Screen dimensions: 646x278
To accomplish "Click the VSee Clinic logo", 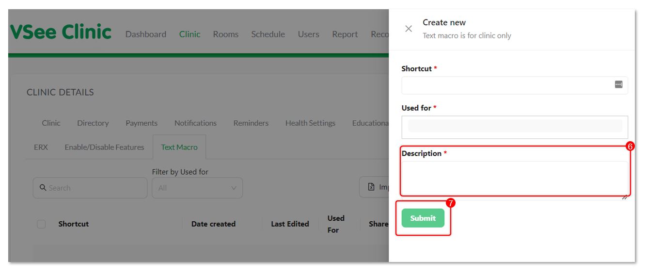I will (61, 32).
